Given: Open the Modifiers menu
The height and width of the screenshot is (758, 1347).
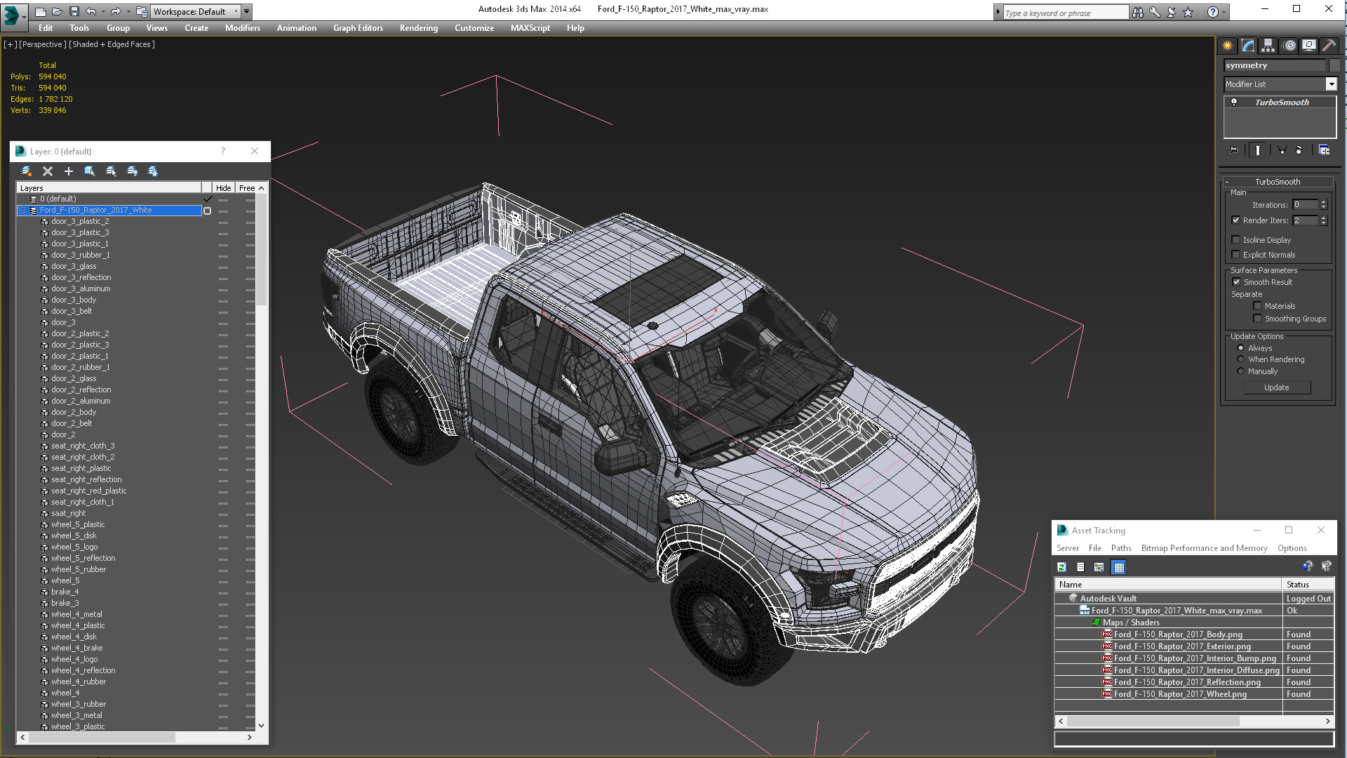Looking at the screenshot, I should tap(242, 28).
